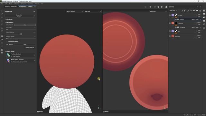206x116 pixels.
Task: Open the Layers panel Base color channel dropdown
Action: (x=173, y=11)
